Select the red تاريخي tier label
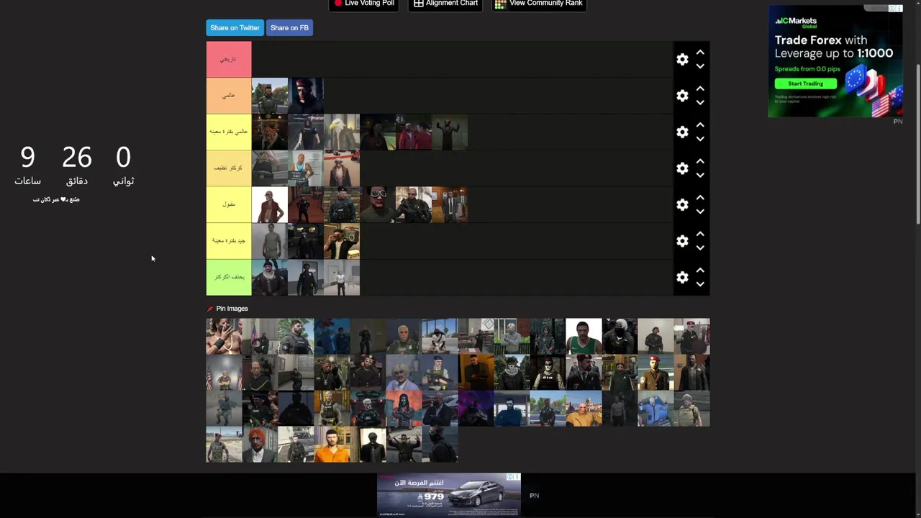Image resolution: width=921 pixels, height=518 pixels. coord(229,59)
